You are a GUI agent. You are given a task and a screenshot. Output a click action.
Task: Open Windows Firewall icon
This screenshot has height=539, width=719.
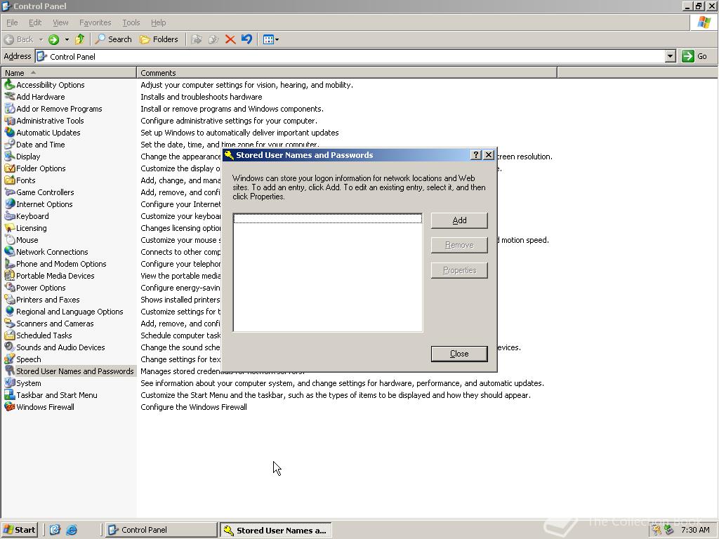click(x=10, y=406)
